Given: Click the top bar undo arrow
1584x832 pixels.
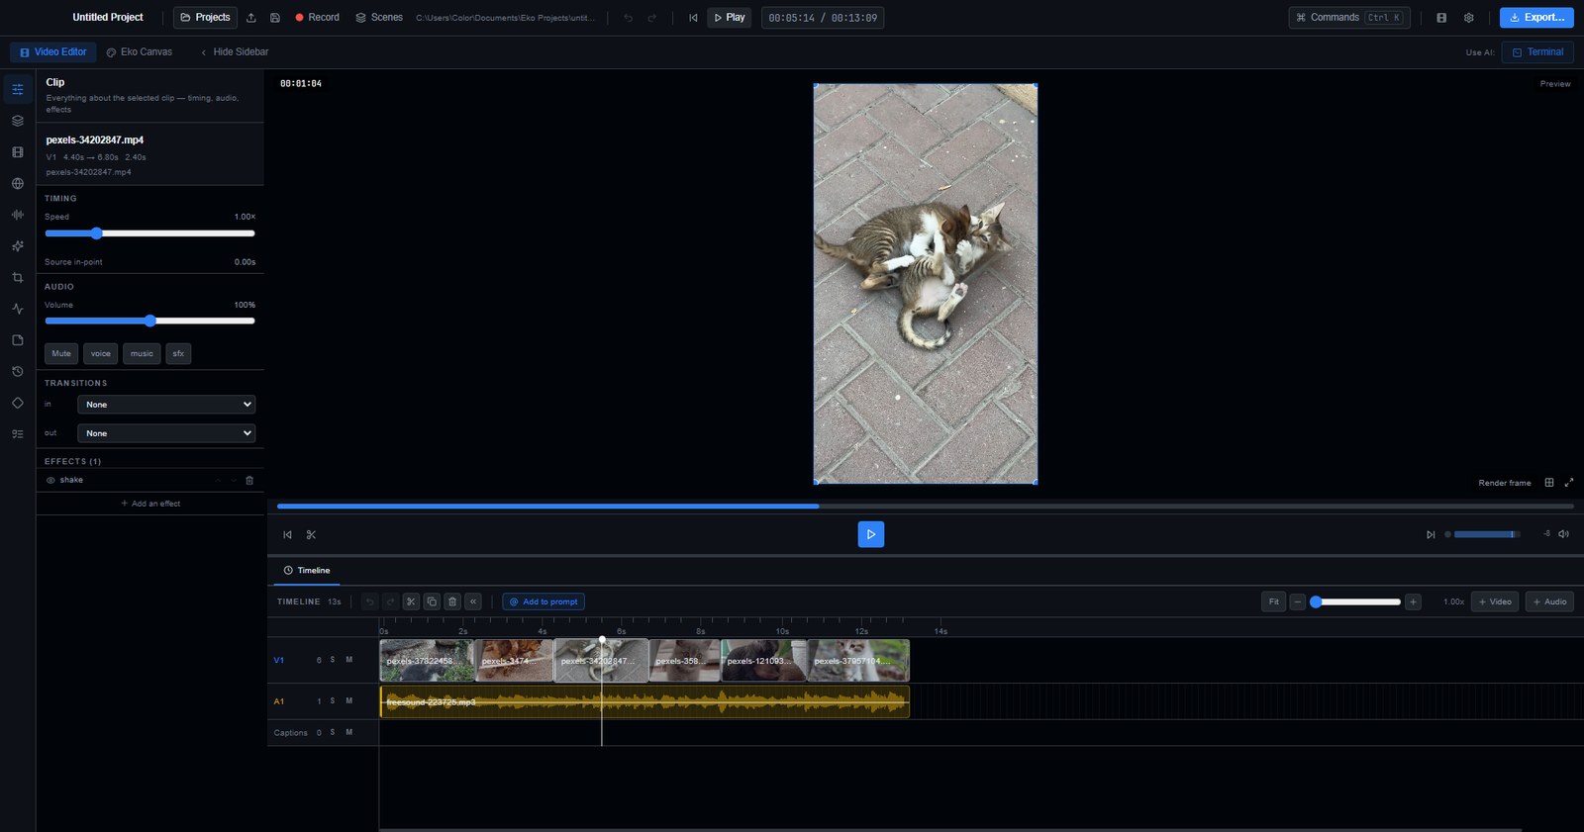Looking at the screenshot, I should 628,18.
